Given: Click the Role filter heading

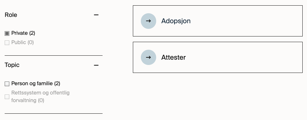Looking at the screenshot, I should [x=11, y=15].
